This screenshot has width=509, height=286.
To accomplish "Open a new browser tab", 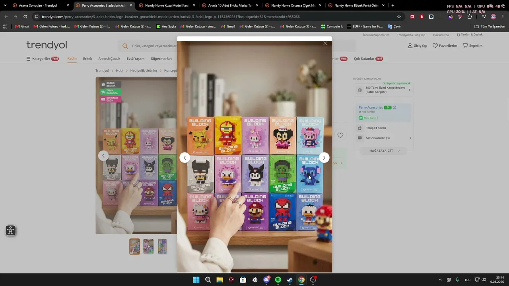I will coord(393,6).
